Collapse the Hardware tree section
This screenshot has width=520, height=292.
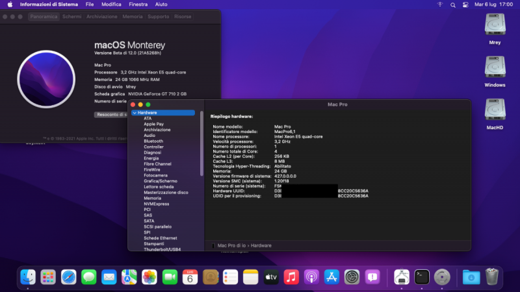[x=134, y=113]
